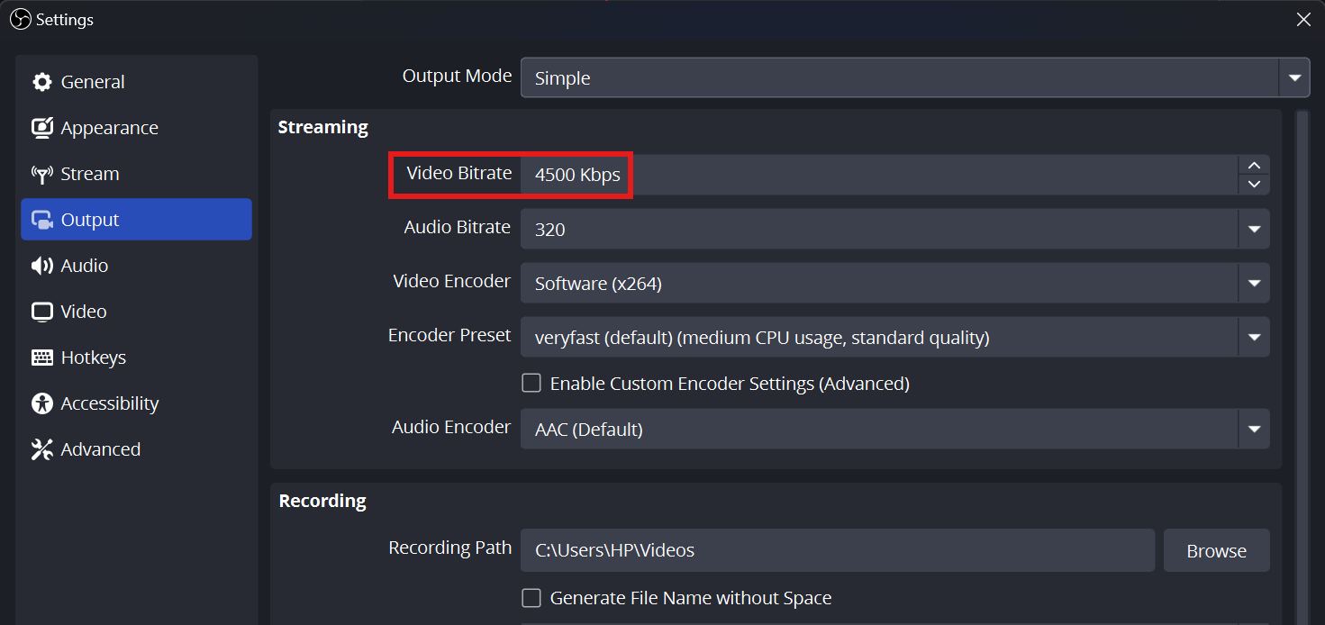This screenshot has width=1325, height=625.
Task: Click the Output section monitor icon
Action: (41, 219)
